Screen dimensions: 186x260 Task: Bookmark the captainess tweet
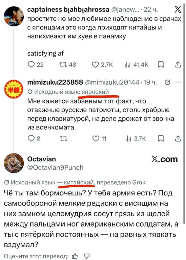tap(161, 65)
